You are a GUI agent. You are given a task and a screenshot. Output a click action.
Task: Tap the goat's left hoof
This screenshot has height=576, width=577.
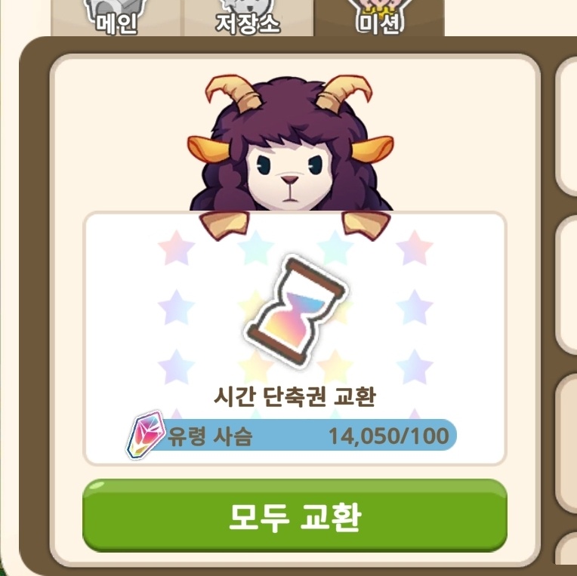point(224,225)
